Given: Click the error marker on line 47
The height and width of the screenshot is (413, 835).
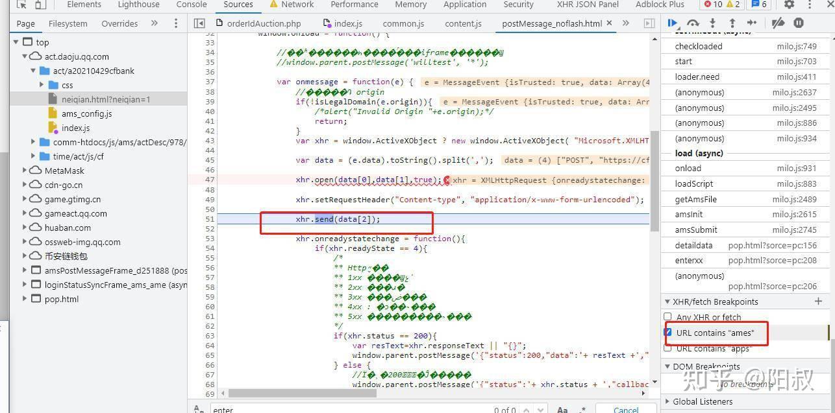Looking at the screenshot, I should click(447, 180).
